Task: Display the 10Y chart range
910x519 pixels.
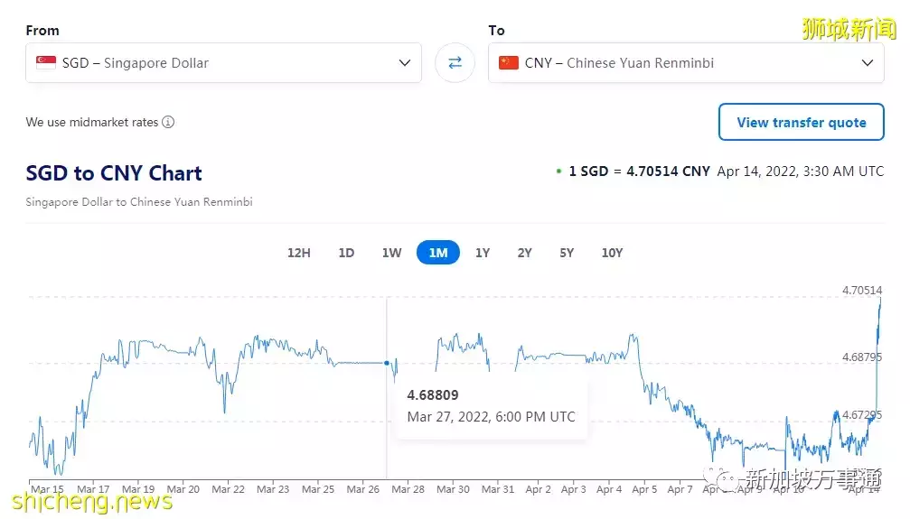Action: [x=612, y=253]
